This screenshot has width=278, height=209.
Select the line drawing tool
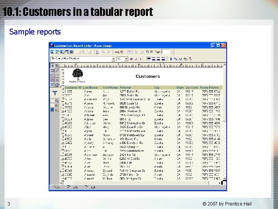click(x=57, y=70)
